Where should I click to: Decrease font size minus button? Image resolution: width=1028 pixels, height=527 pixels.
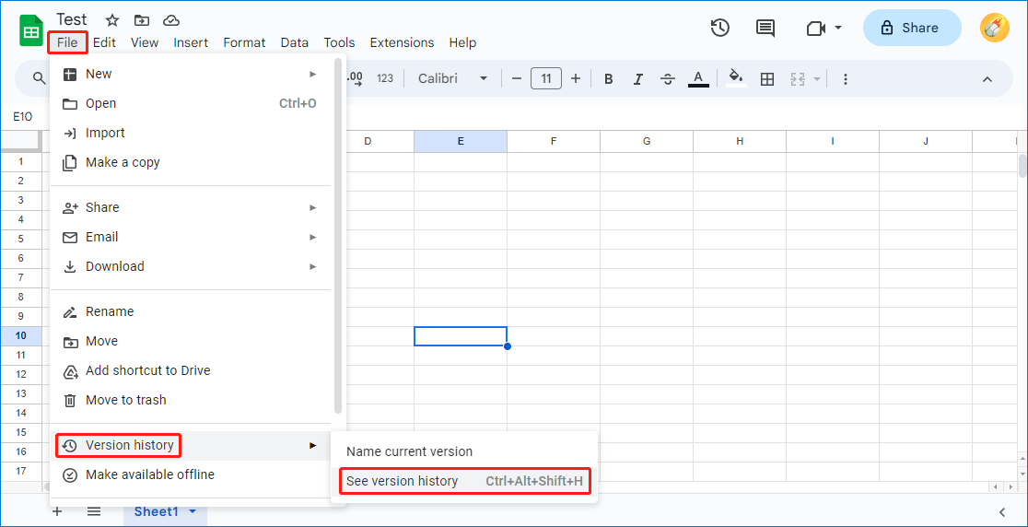coord(517,78)
